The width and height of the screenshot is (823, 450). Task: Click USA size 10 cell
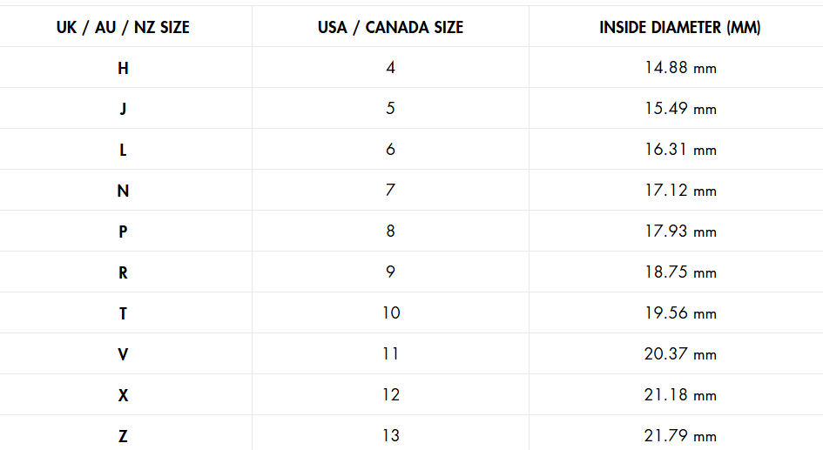(390, 313)
